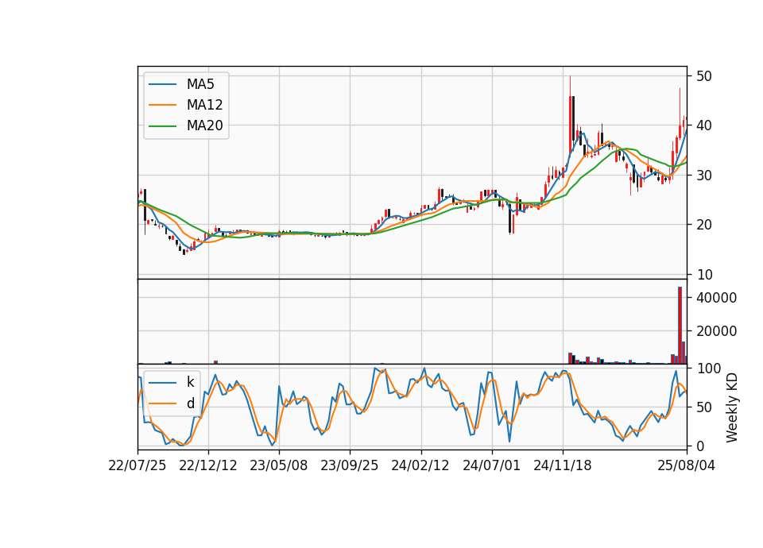
Task: Click the volume axis value 20000
Action: tap(716, 332)
